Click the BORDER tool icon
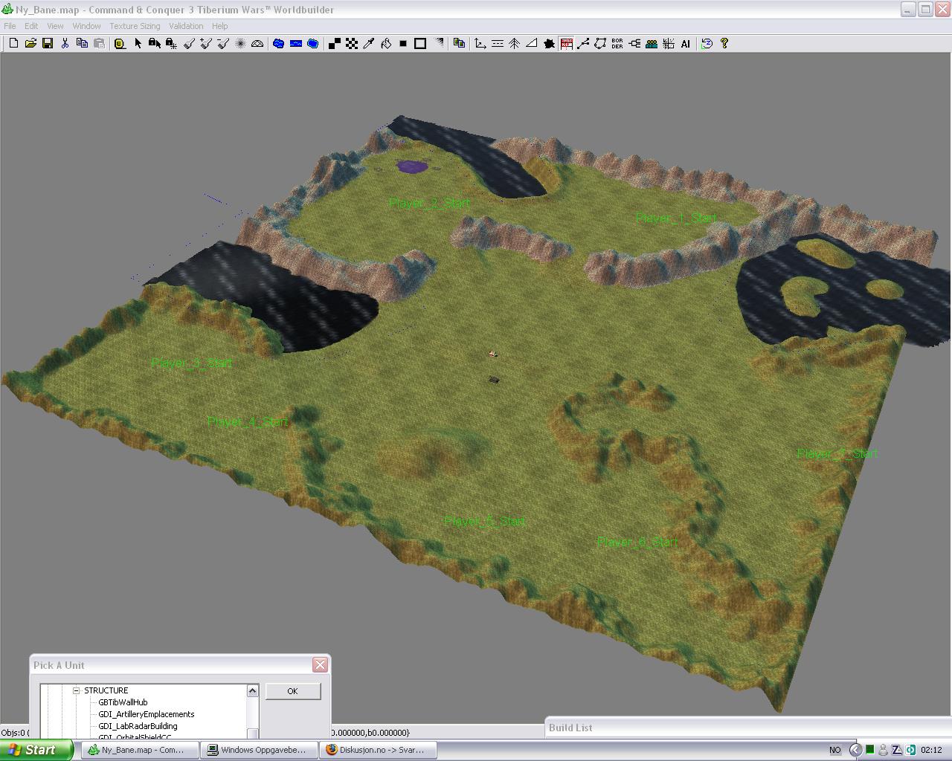Image resolution: width=952 pixels, height=761 pixels. click(617, 44)
